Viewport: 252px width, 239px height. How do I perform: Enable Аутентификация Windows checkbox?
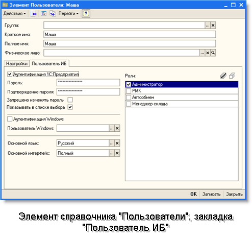coord(10,119)
